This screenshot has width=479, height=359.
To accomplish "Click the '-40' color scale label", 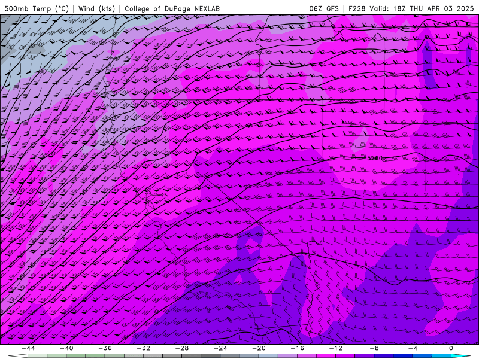I will click(66, 348).
